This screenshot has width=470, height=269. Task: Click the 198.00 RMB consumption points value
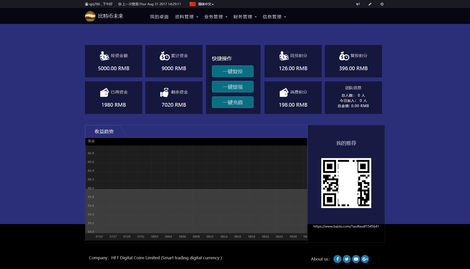(293, 105)
